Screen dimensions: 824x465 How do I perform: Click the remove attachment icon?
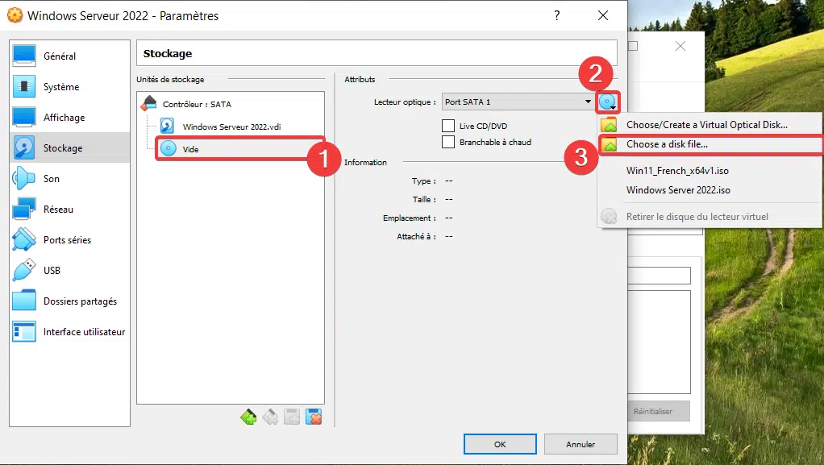pyautogui.click(x=314, y=417)
